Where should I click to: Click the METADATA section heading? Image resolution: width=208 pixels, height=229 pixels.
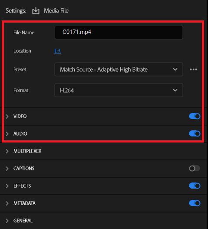[x=24, y=203]
